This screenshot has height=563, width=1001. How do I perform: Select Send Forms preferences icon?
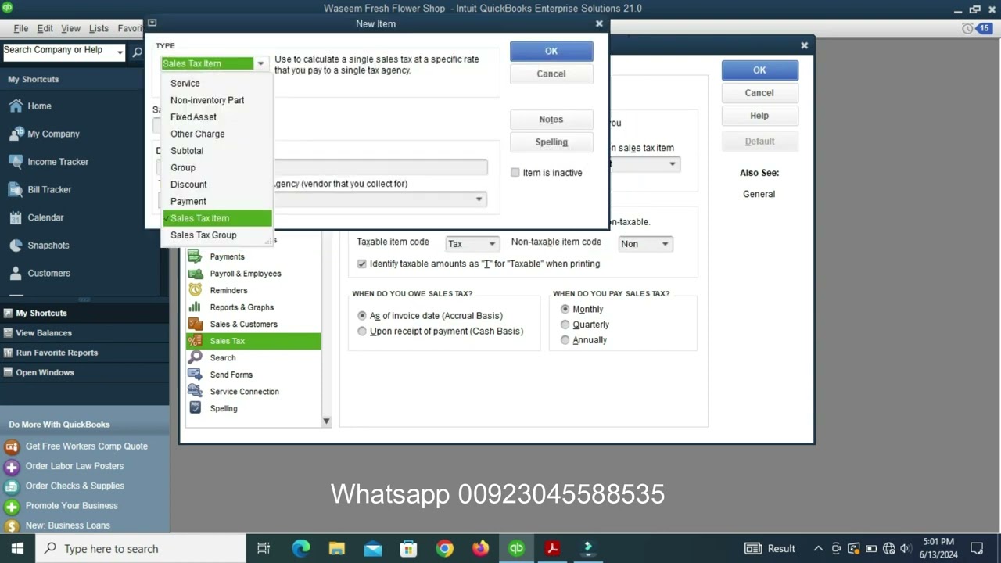coord(196,375)
